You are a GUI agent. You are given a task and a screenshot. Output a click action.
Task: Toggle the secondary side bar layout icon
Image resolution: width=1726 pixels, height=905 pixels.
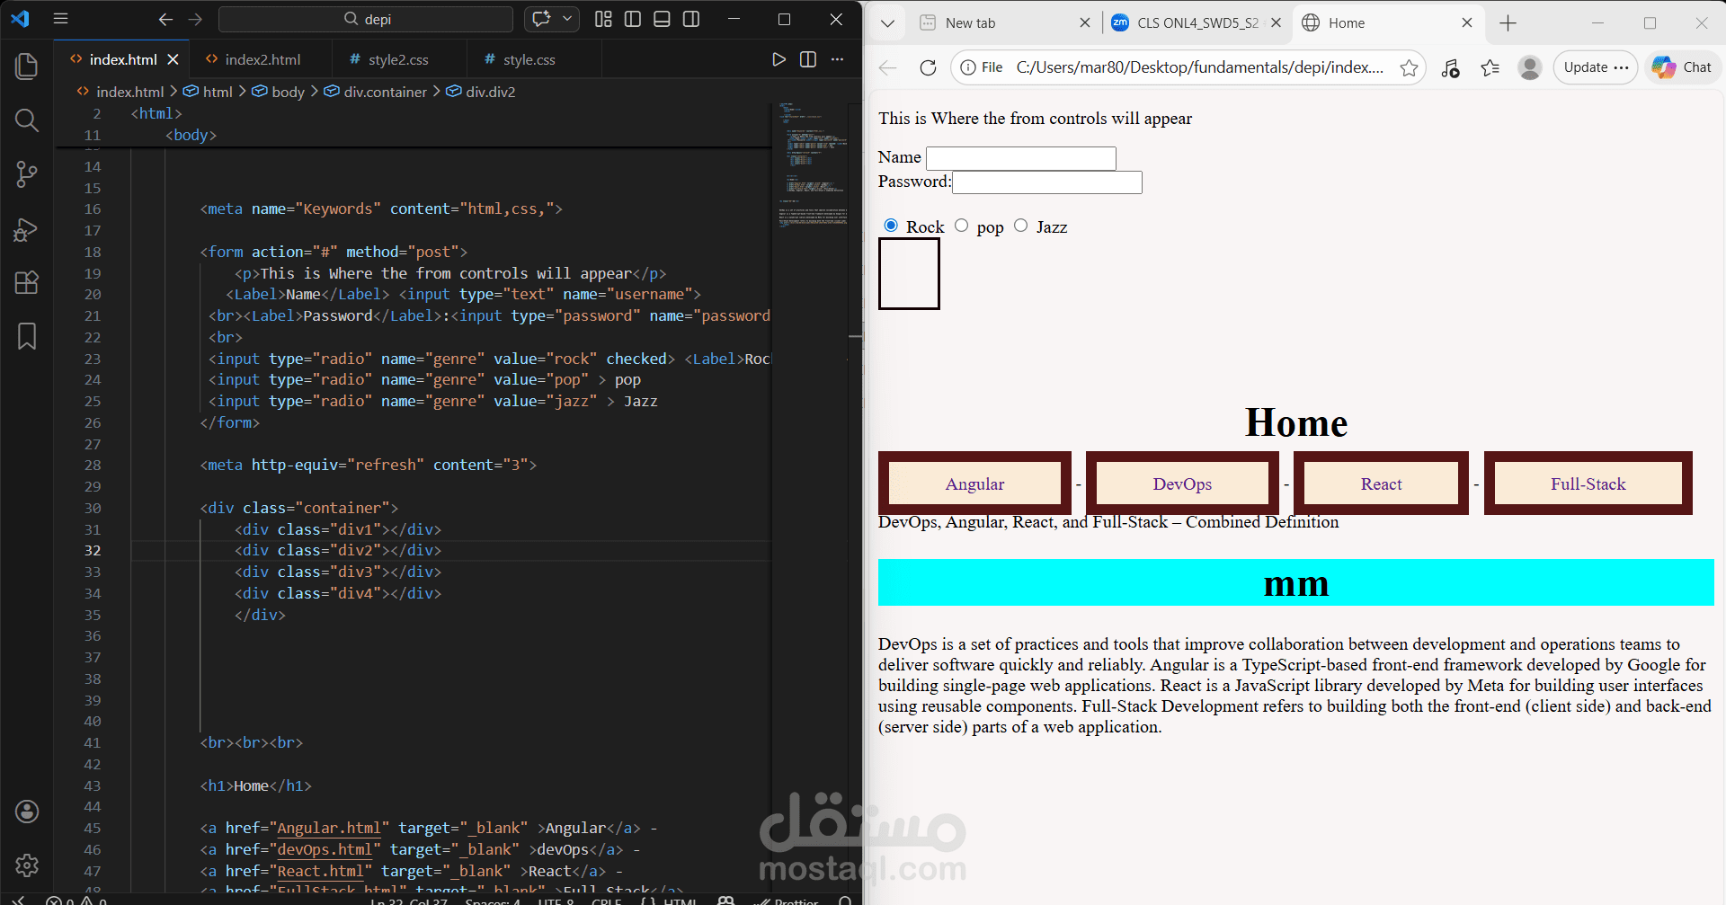[x=691, y=19]
